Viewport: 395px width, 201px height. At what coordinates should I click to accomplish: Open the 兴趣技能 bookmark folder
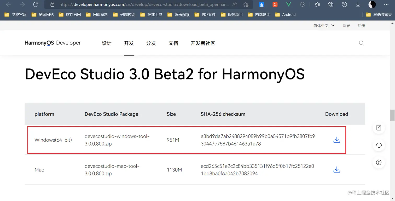click(x=124, y=15)
